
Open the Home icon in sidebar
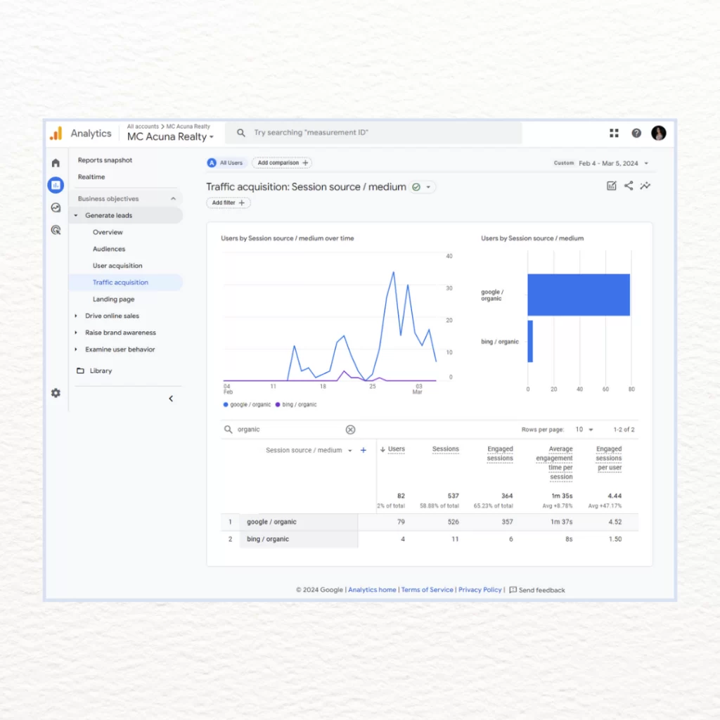point(56,163)
